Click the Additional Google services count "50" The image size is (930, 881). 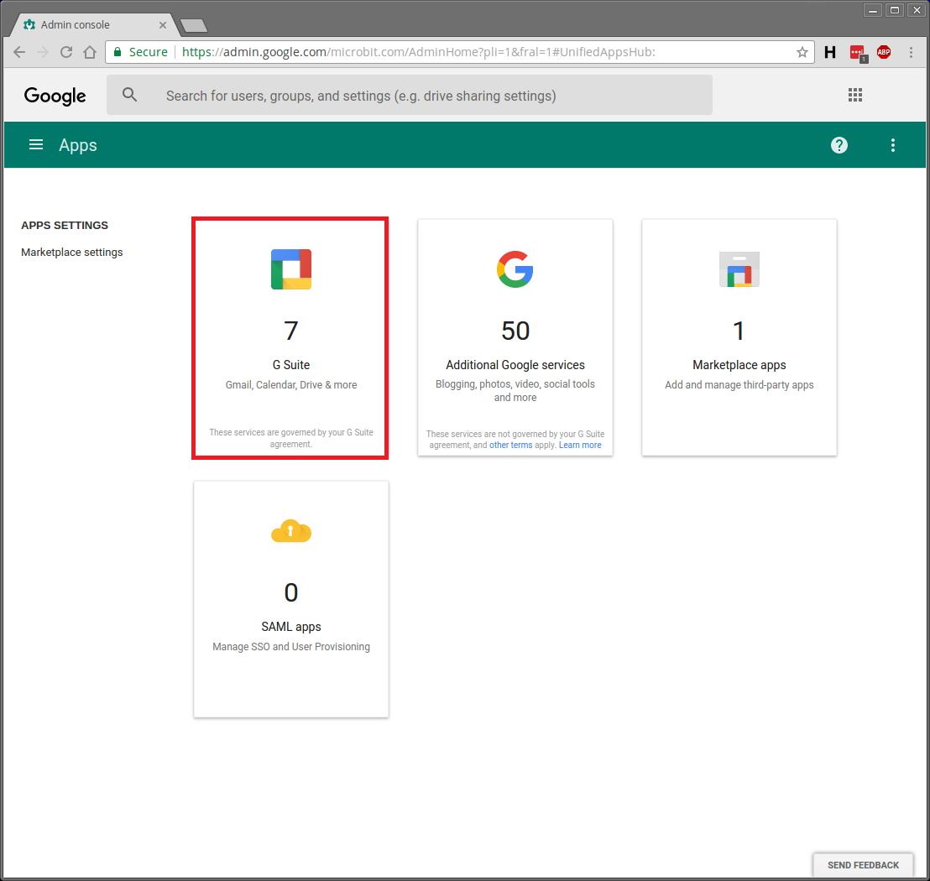(x=515, y=331)
